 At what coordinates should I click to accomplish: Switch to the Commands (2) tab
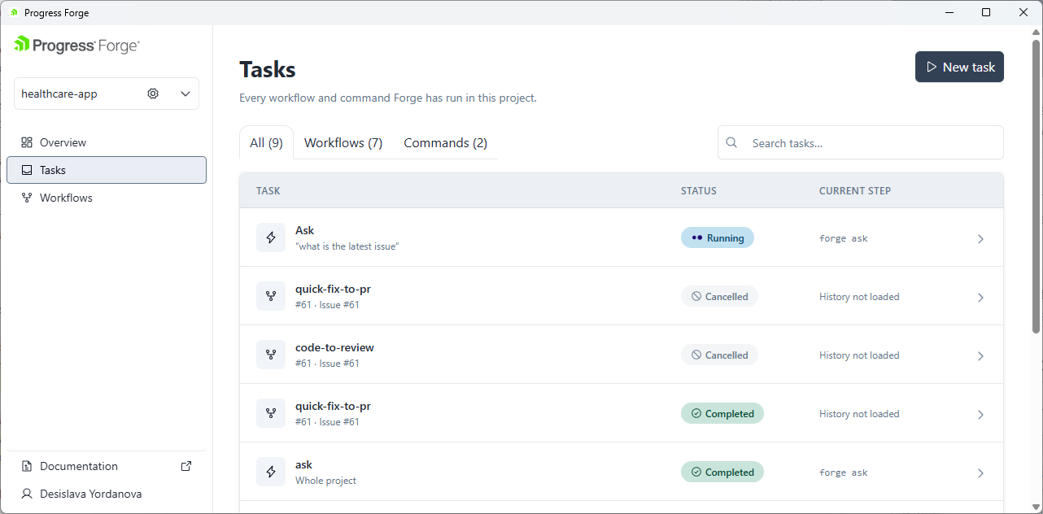pyautogui.click(x=445, y=142)
